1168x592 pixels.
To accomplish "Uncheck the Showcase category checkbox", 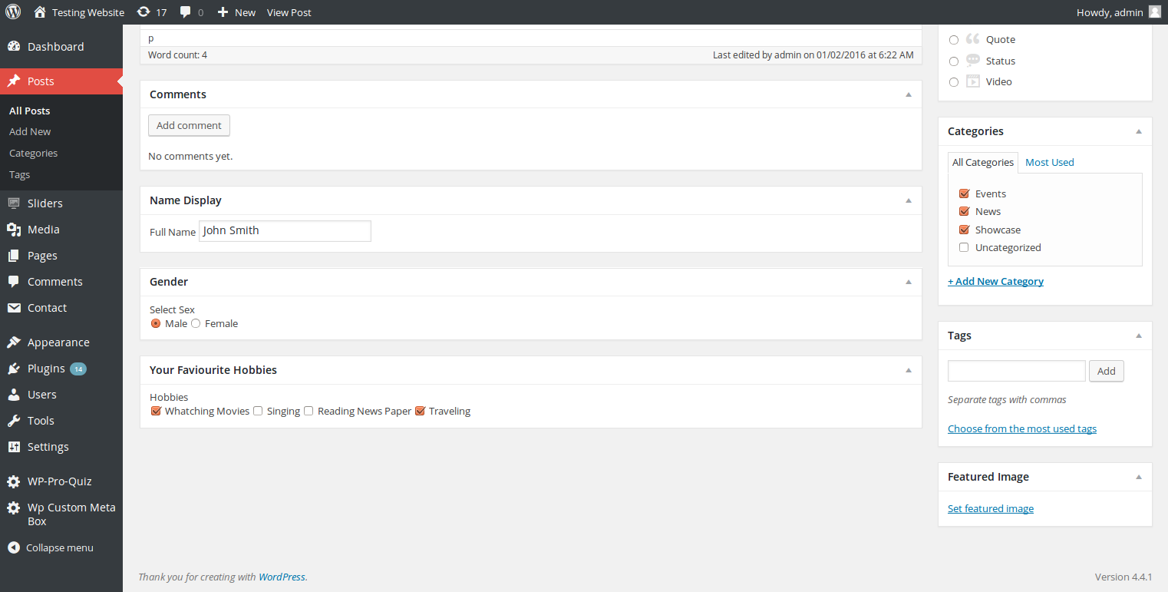I will point(965,230).
